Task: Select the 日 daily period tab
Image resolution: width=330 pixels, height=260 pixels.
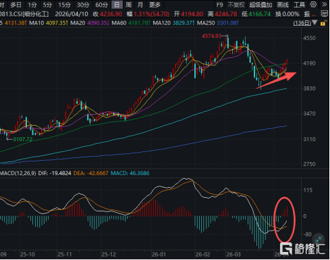Action: tap(117, 5)
